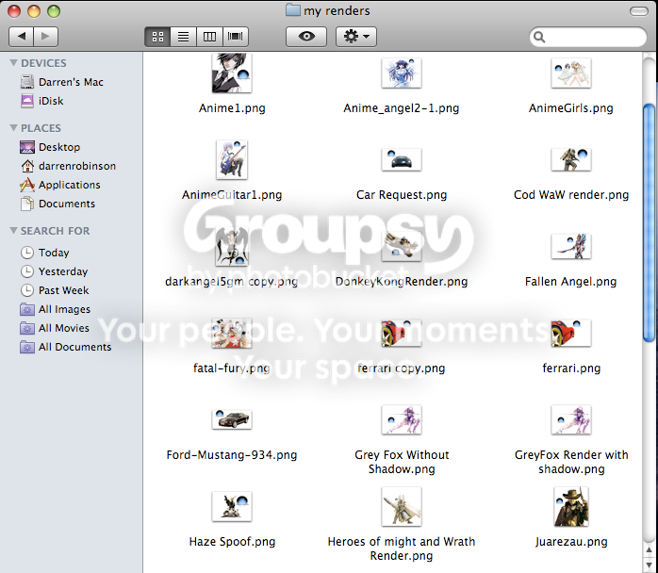Screen dimensions: 658x573
Task: Select the All Documents smart folder
Action: click(x=65, y=347)
